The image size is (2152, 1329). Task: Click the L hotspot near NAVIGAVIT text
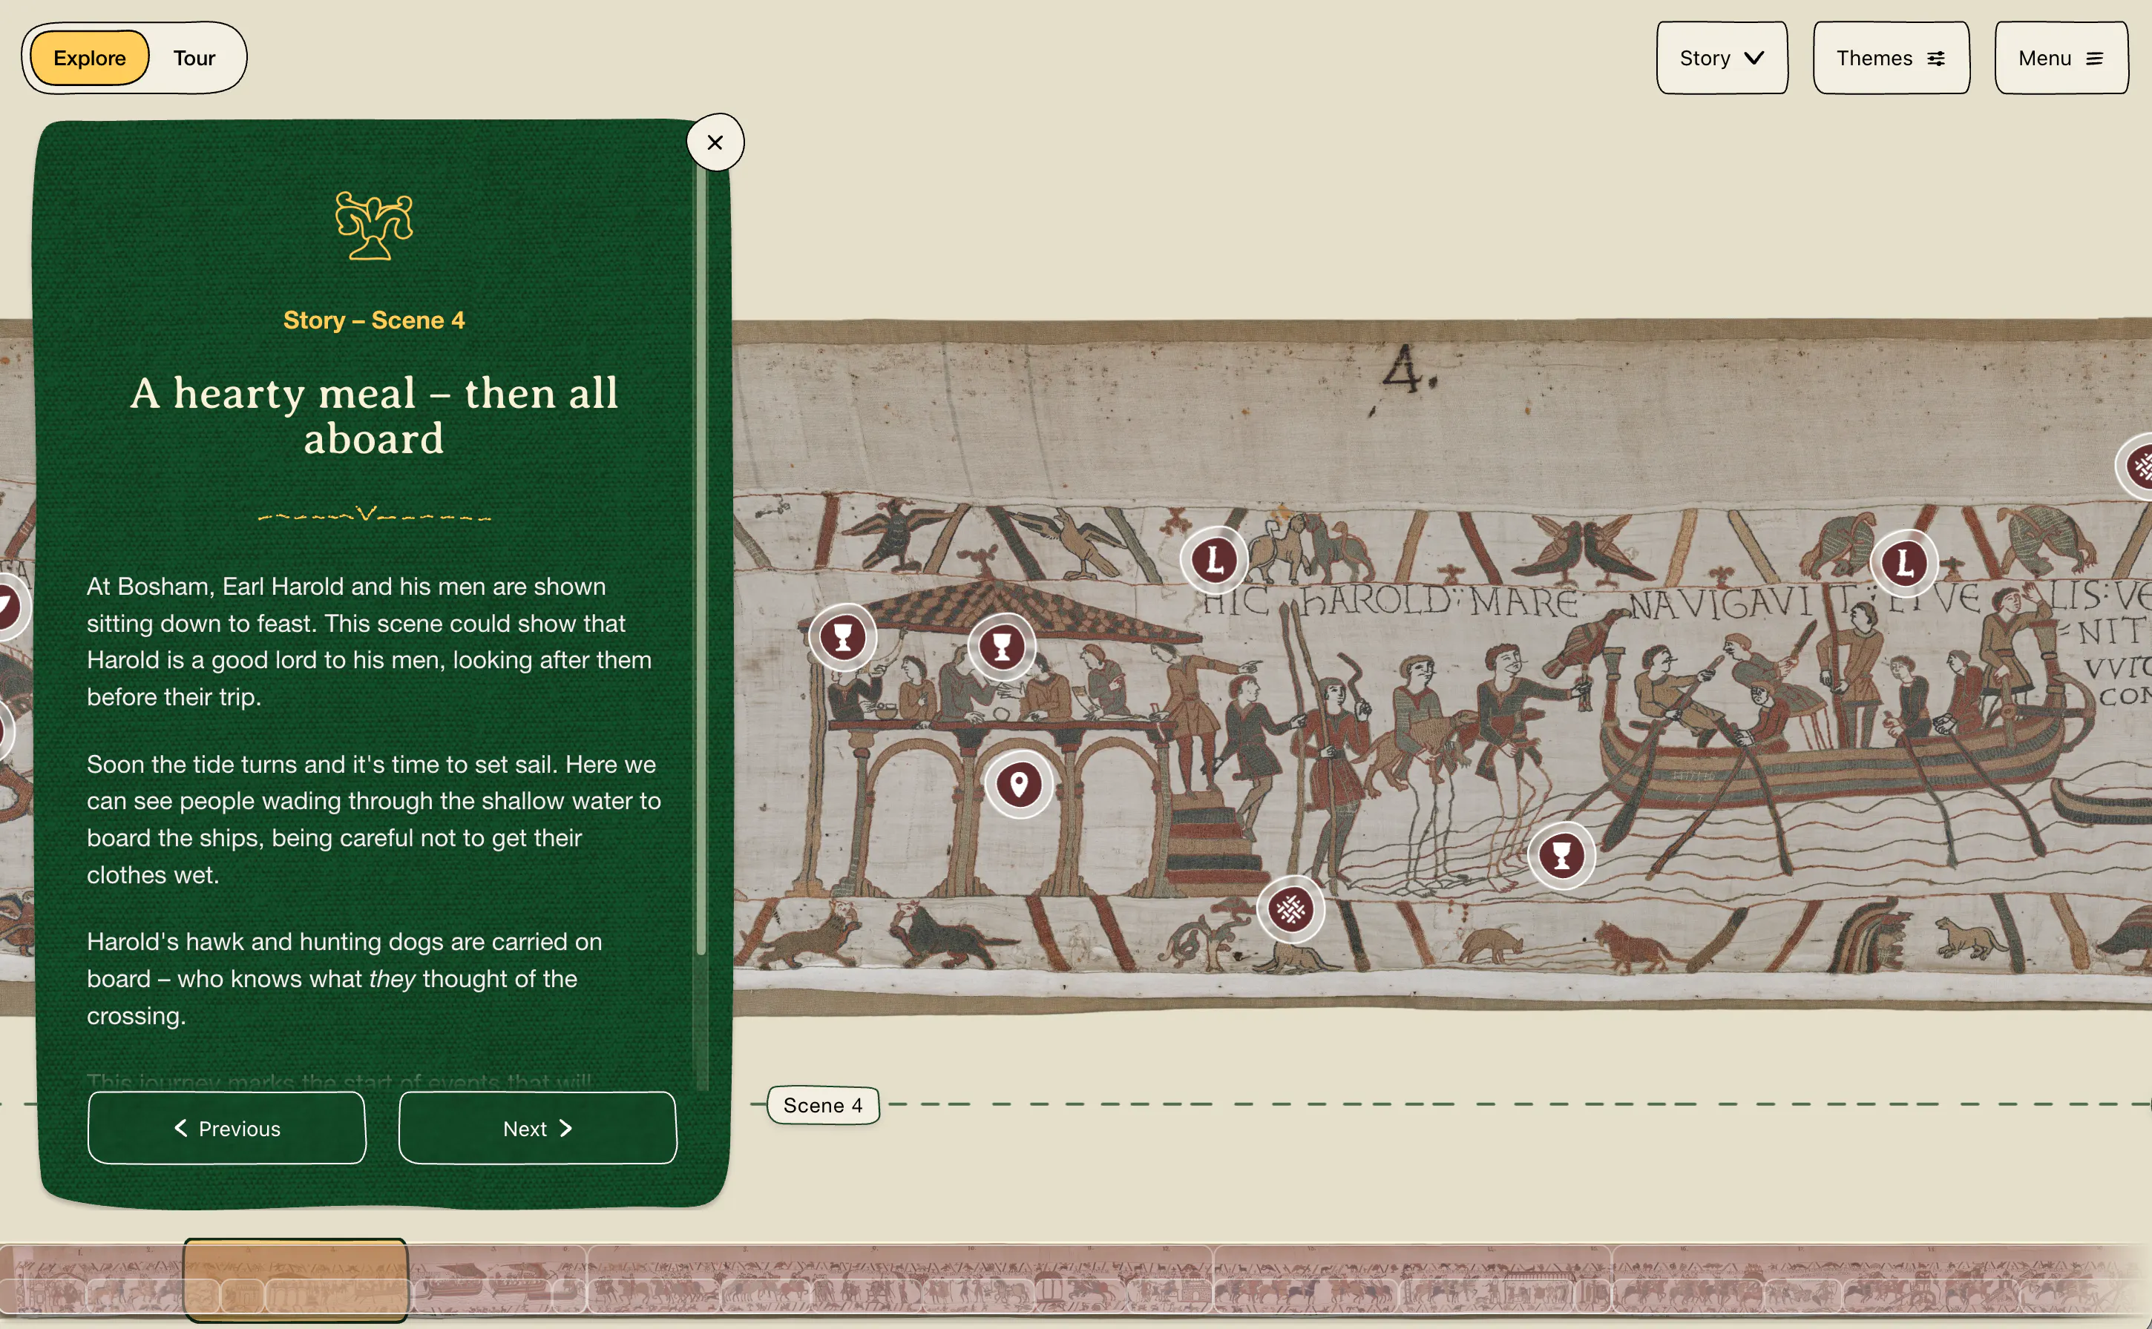coord(1904,564)
